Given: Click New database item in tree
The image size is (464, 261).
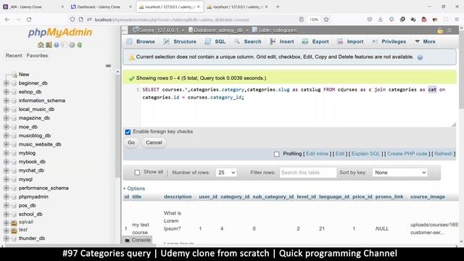Looking at the screenshot, I should click(x=24, y=75).
